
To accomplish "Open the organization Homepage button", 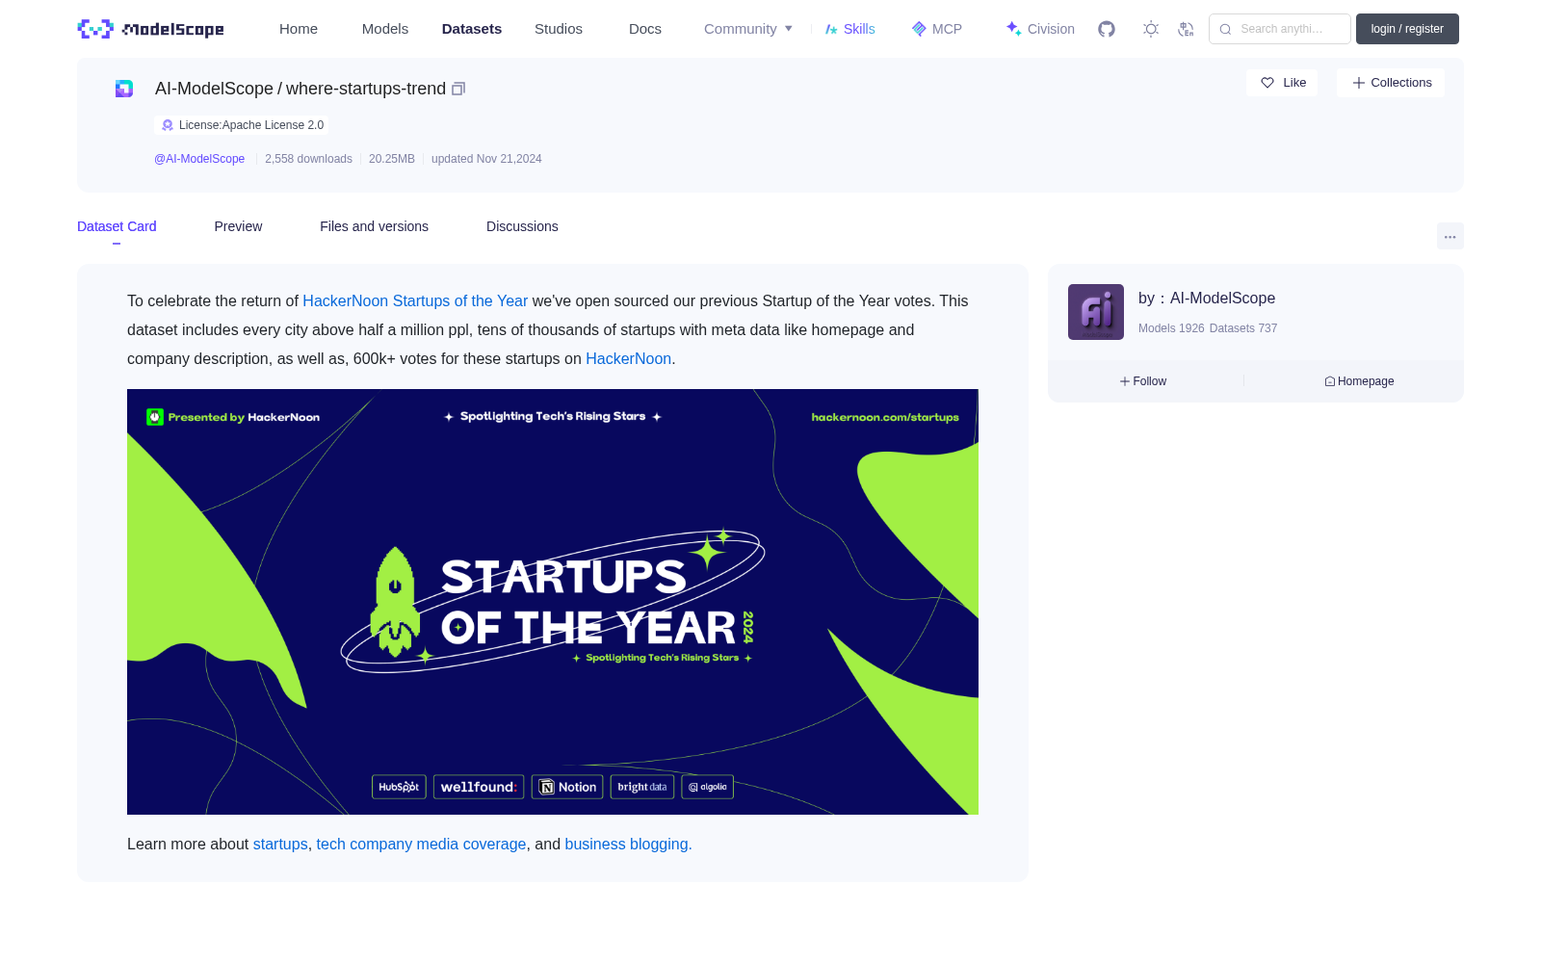I will pos(1359,381).
